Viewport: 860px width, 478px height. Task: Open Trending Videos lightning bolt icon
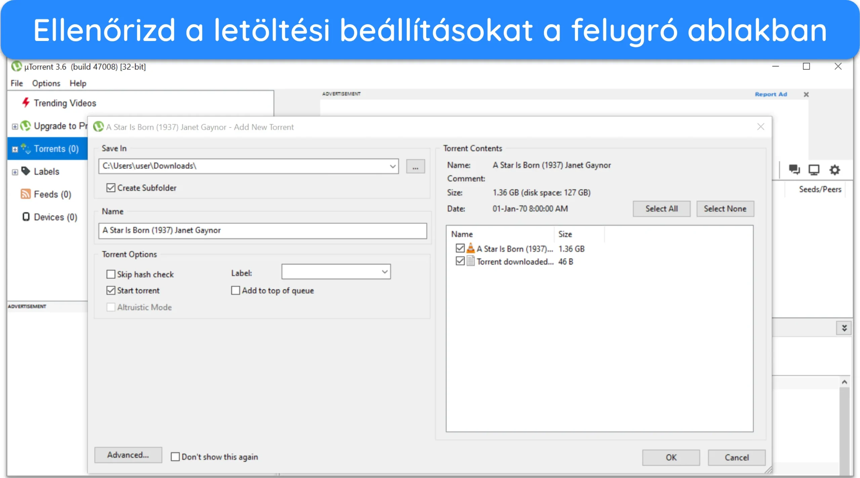pos(26,102)
